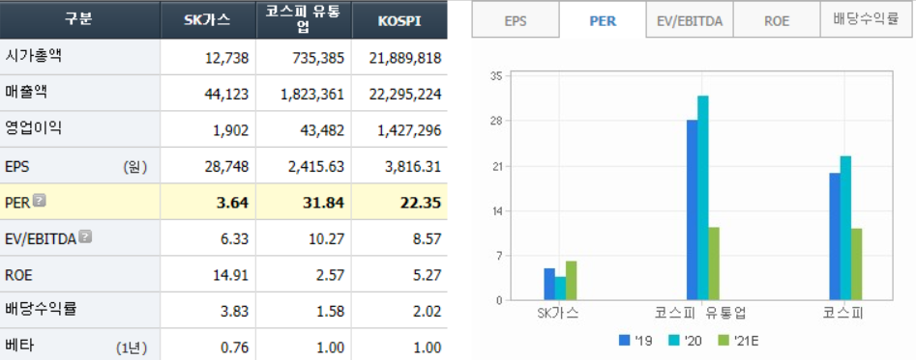916x360 pixels.
Task: Switch to the EV/EBITDA chart tab
Action: tap(690, 21)
